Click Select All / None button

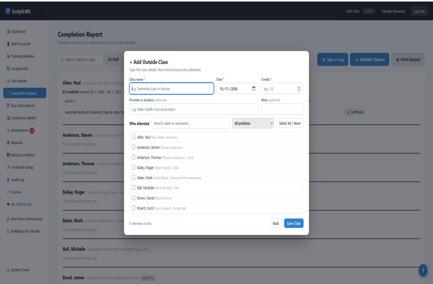pos(290,123)
